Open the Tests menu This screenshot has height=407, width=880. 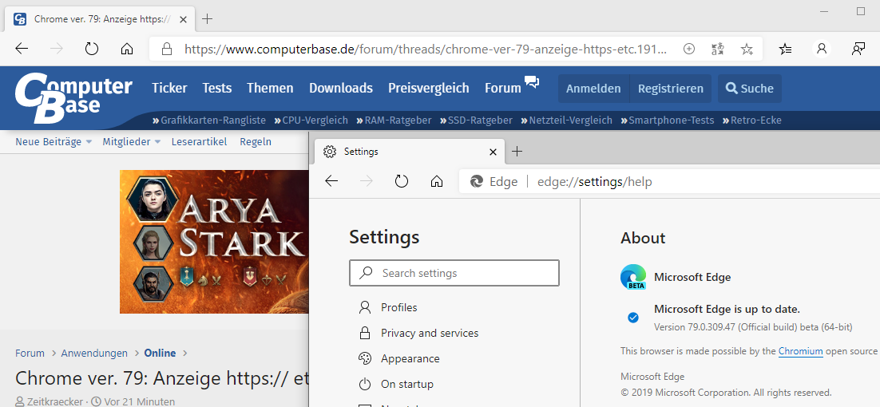217,88
